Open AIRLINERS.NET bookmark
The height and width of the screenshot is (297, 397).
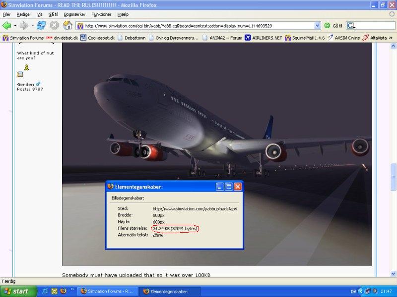264,38
